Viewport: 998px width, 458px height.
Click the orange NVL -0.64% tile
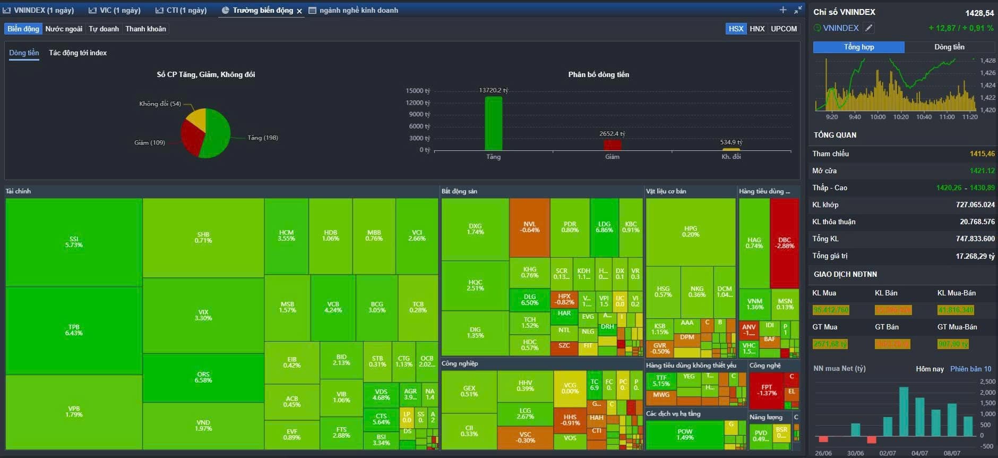click(x=529, y=227)
